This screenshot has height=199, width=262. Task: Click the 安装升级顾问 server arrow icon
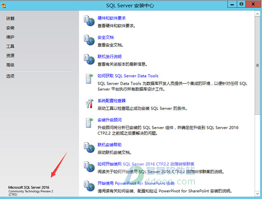[x=90, y=123]
